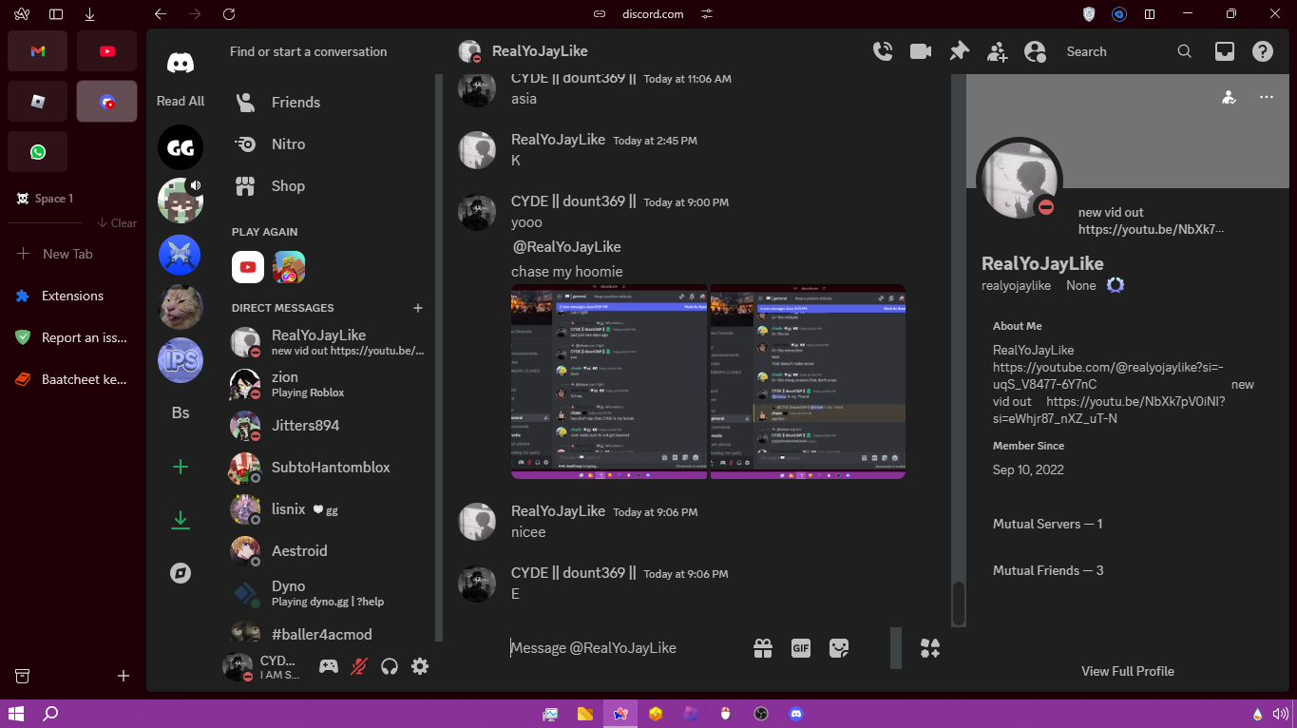
Task: Explore discoverable servers
Action: point(181,573)
